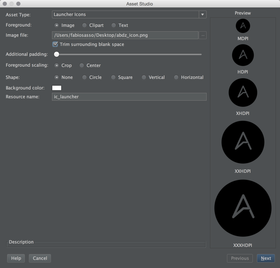The width and height of the screenshot is (280, 268).
Task: Toggle Trim surrounding blank space checkbox
Action: [55, 44]
